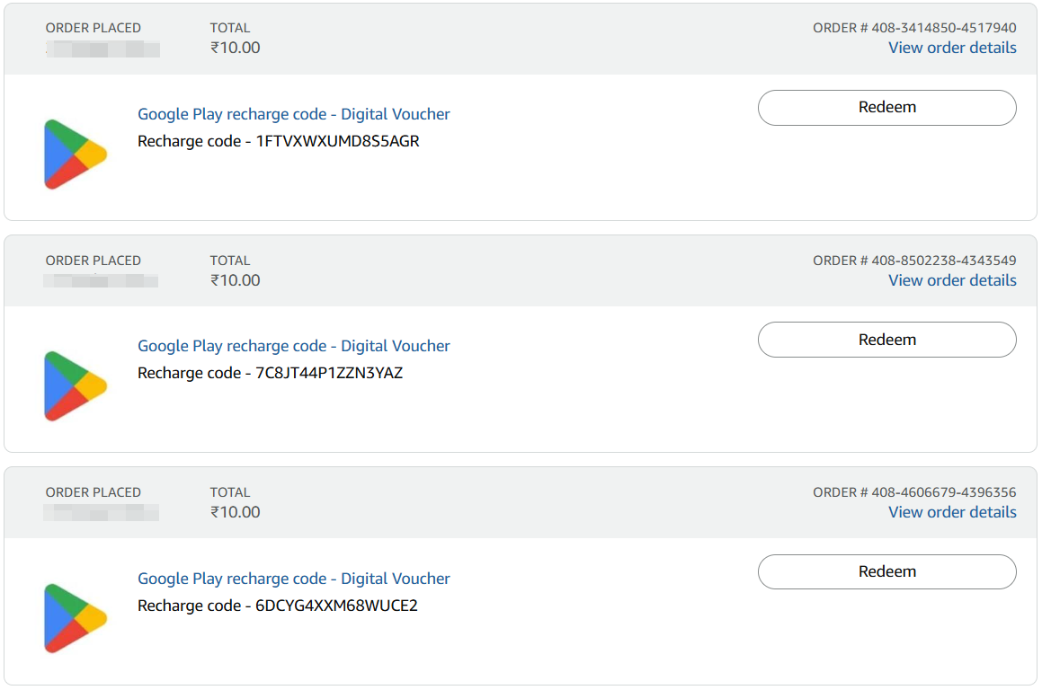
Task: Click the recharge code text 6DCYG4XXM68WUCE2
Action: tap(336, 606)
